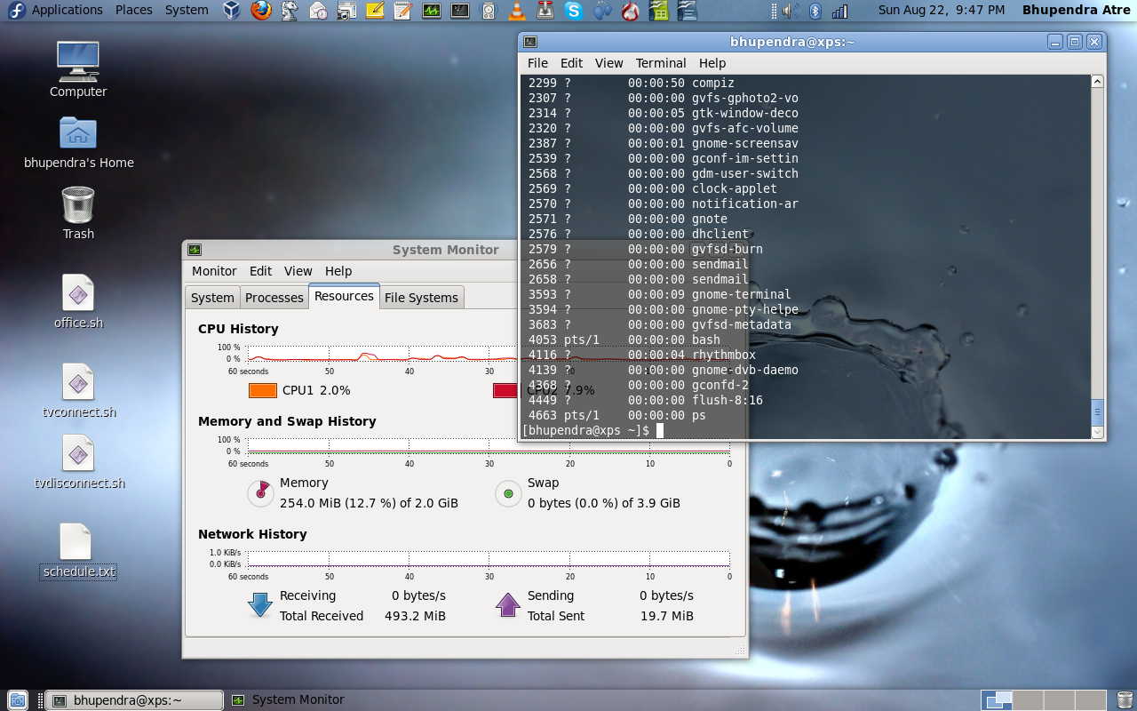Select office.sh script on desktop

tap(78, 301)
